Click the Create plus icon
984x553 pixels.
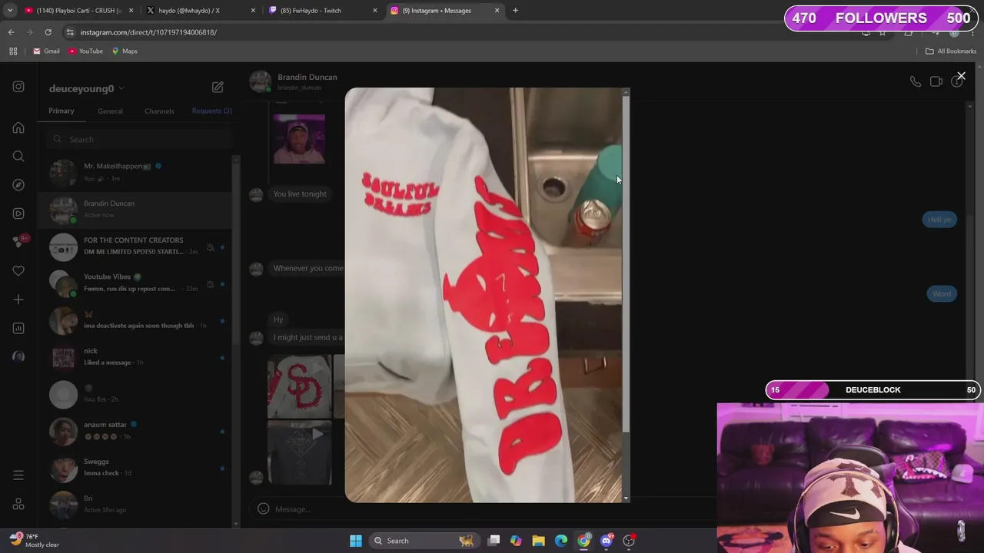tap(18, 300)
